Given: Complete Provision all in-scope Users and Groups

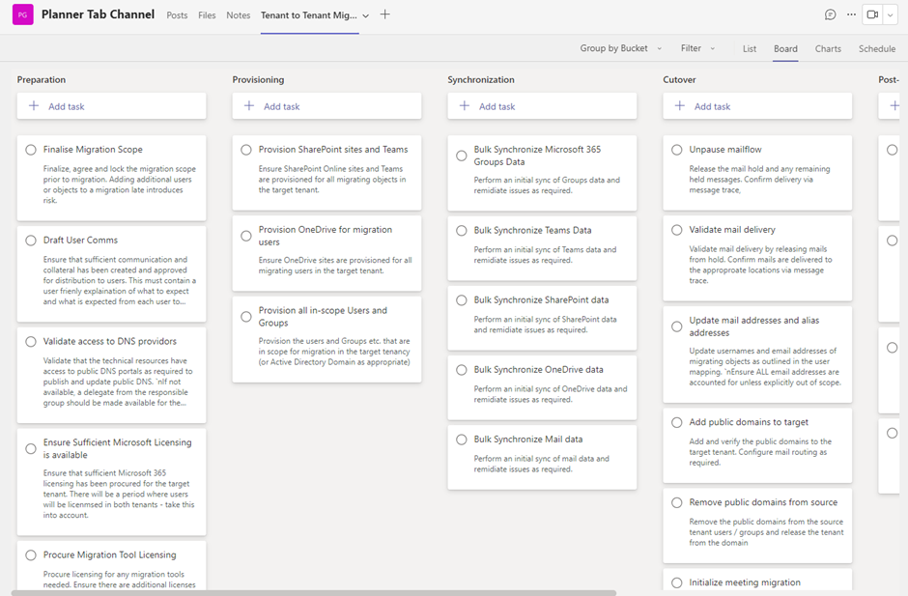Looking at the screenshot, I should (246, 317).
